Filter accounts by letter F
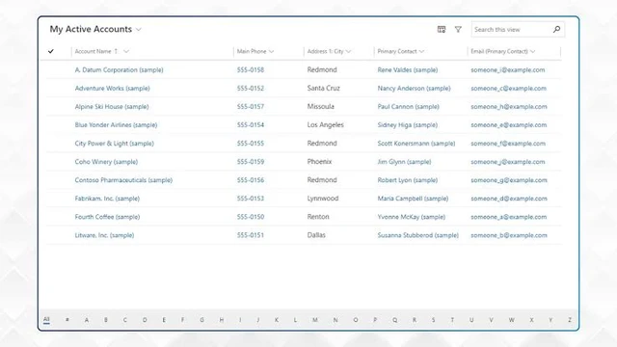 [x=182, y=320]
